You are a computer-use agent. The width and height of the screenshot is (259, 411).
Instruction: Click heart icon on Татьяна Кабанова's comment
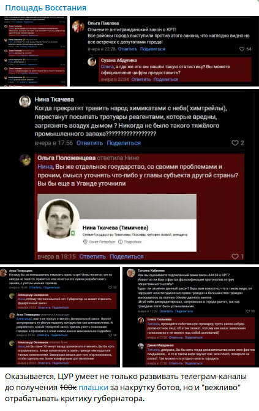(247, 312)
